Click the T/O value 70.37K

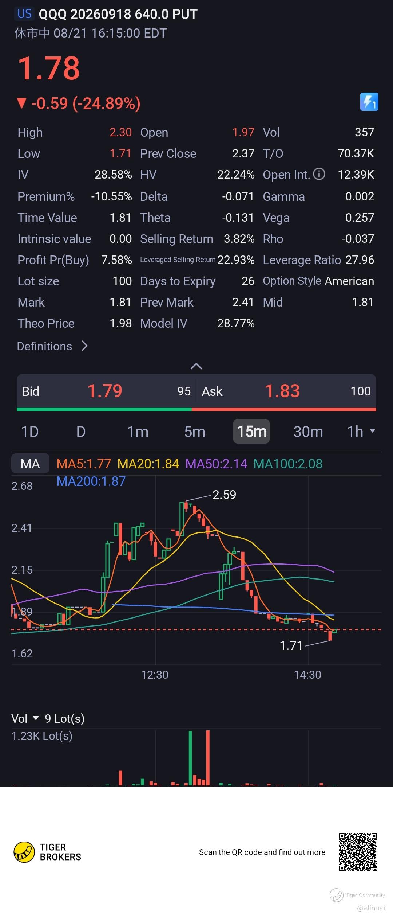click(x=356, y=153)
